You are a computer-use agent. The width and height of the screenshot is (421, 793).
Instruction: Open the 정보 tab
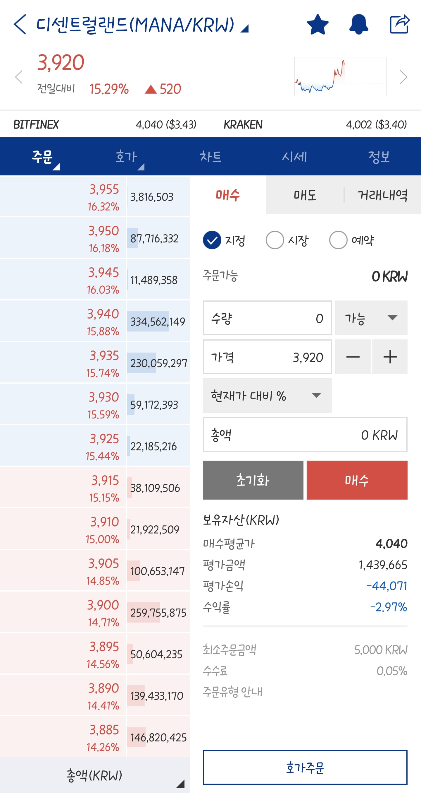[x=379, y=157]
